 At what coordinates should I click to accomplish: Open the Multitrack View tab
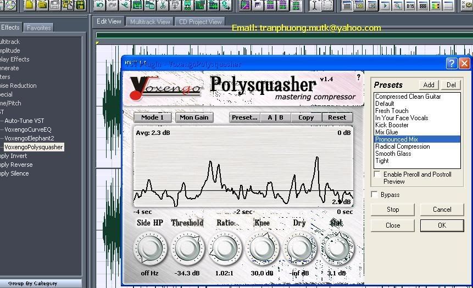(150, 22)
